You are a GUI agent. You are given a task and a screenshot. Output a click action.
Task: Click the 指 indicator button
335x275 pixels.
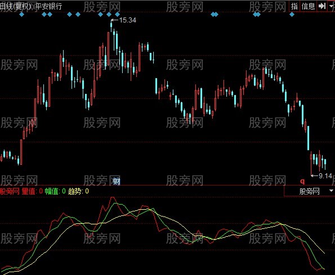pyautogui.click(x=294, y=6)
